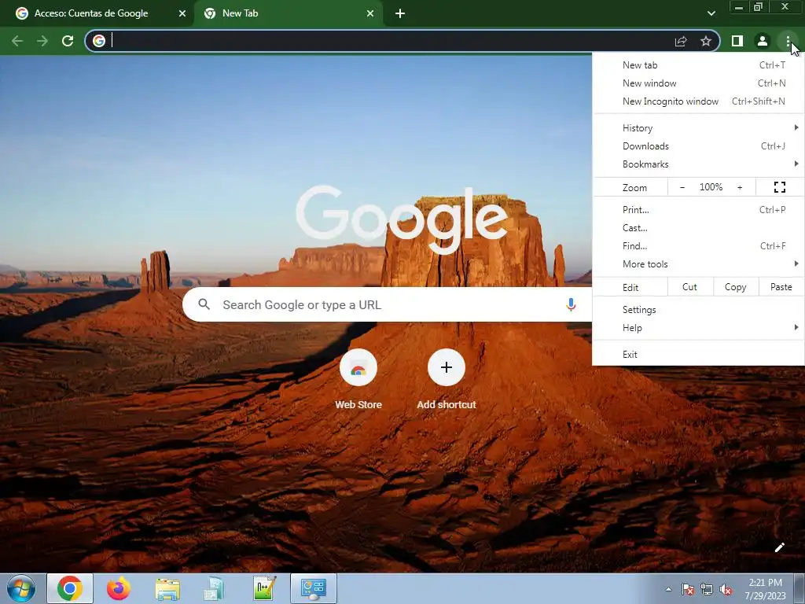Select Cast... from the menu

tap(698, 228)
